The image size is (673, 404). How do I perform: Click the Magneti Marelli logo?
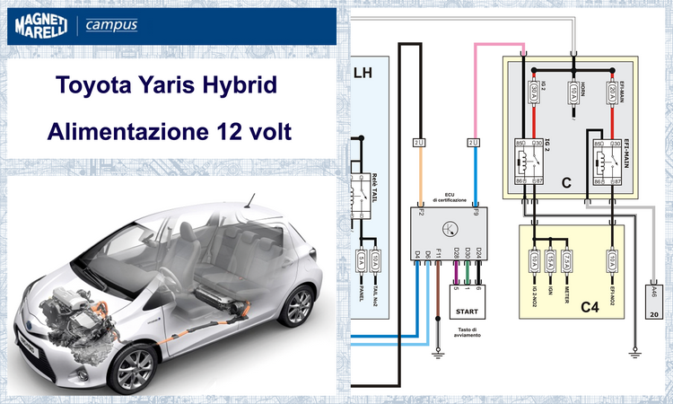pyautogui.click(x=41, y=26)
